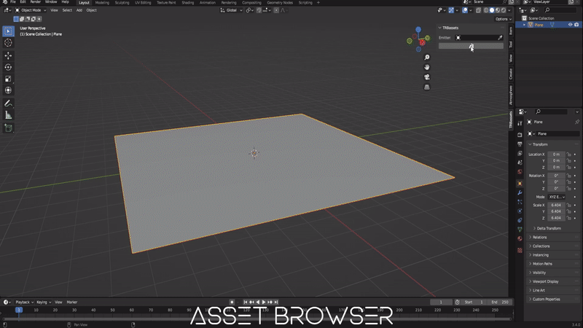The image size is (583, 328).
Task: Collapse the Transform panel
Action: pyautogui.click(x=539, y=144)
